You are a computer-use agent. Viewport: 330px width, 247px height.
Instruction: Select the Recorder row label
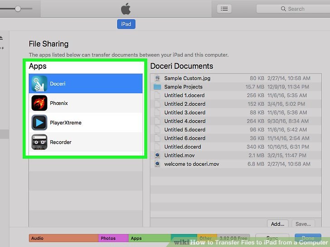click(61, 142)
